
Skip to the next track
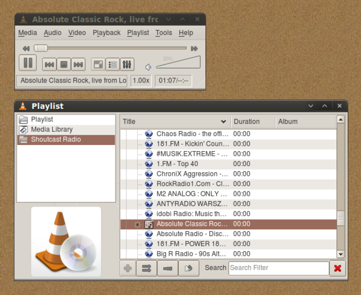click(78, 64)
